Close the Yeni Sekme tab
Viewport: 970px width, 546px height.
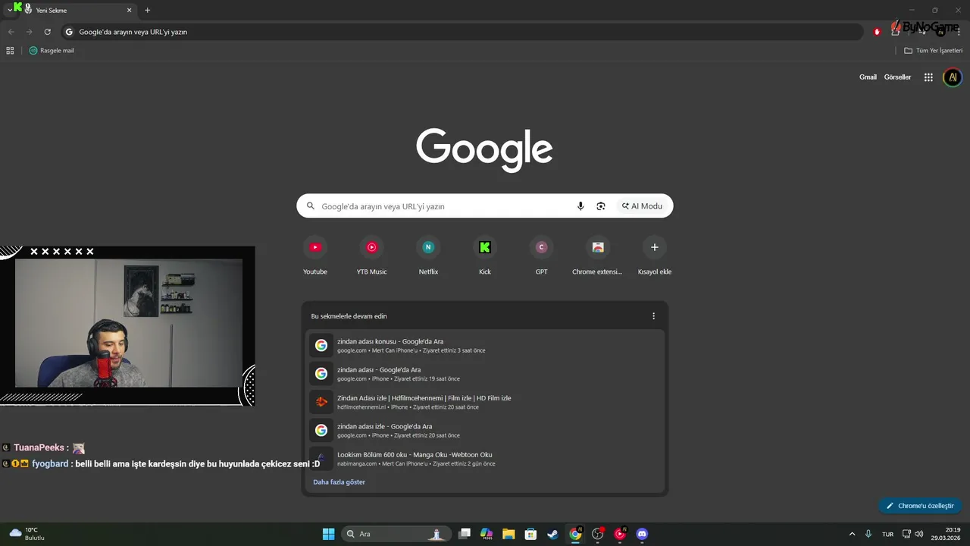click(129, 11)
